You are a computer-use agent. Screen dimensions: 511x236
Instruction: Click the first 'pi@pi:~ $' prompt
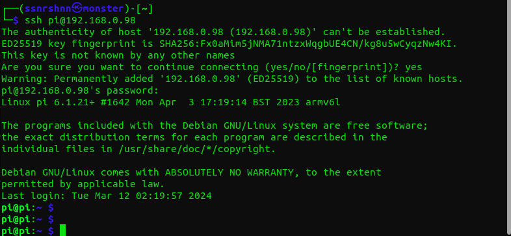click(x=28, y=207)
